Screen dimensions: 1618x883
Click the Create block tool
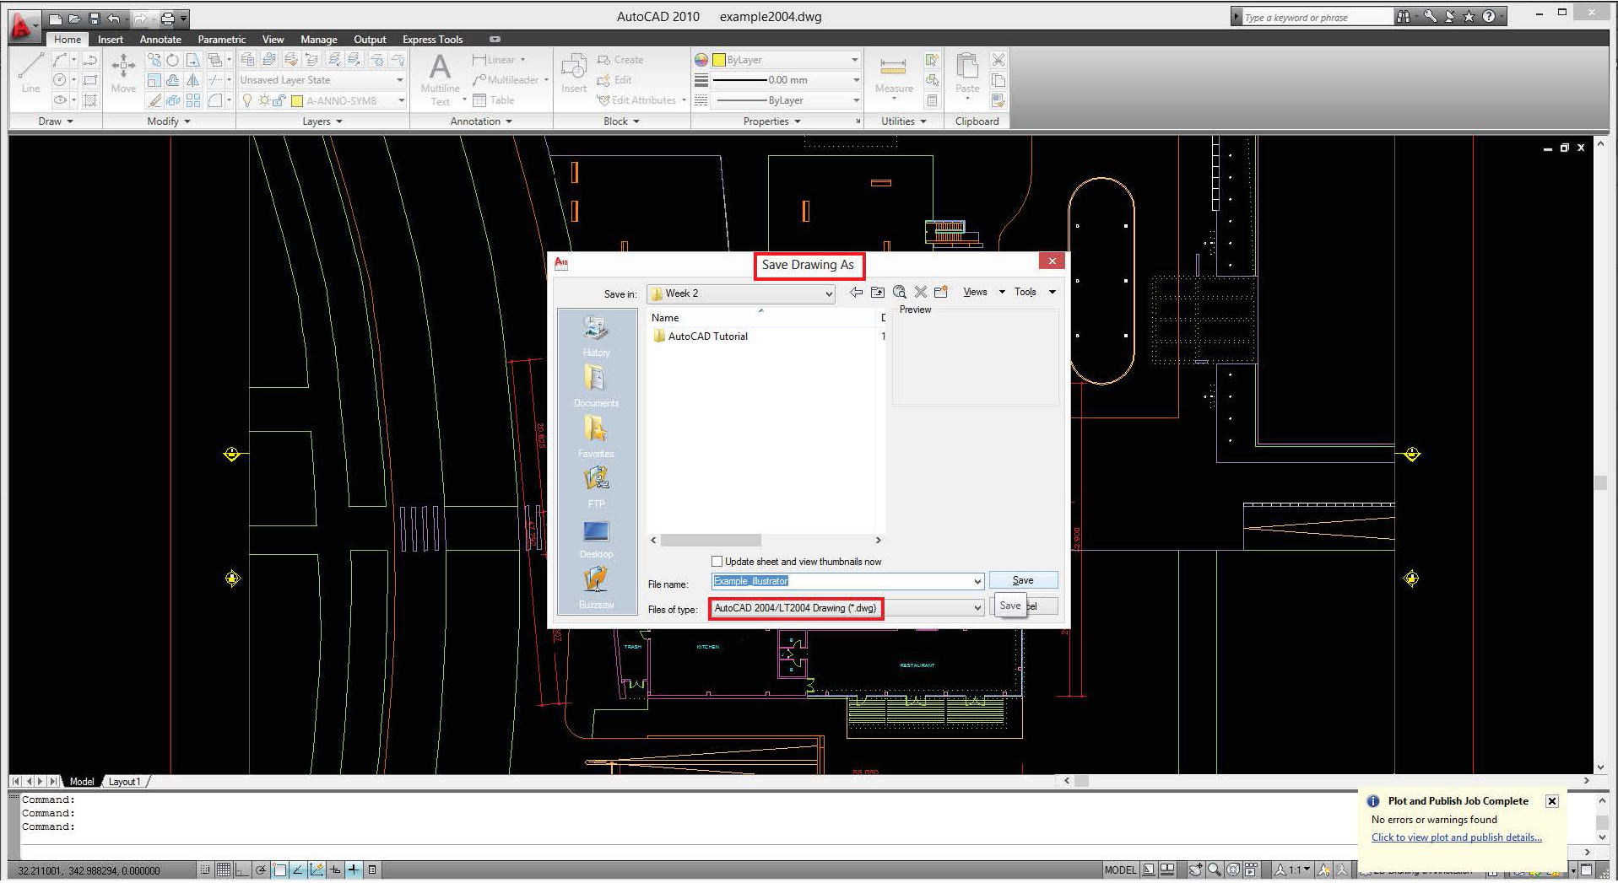(x=620, y=60)
